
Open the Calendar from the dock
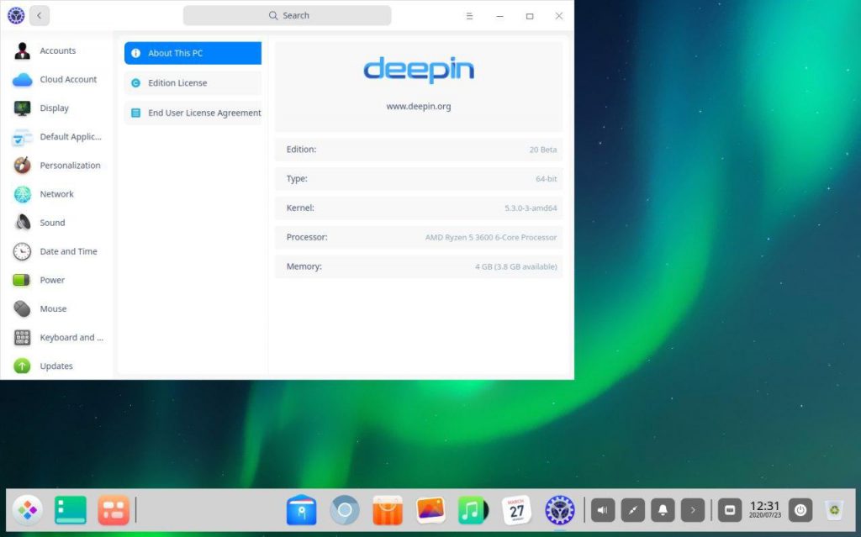pyautogui.click(x=517, y=510)
